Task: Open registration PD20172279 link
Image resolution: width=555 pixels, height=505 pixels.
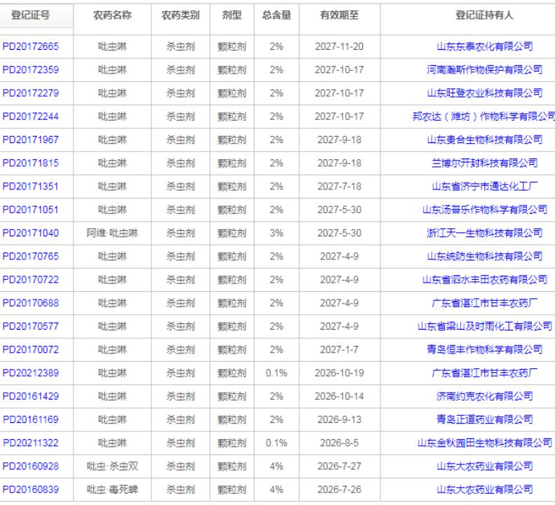Action: 30,93
